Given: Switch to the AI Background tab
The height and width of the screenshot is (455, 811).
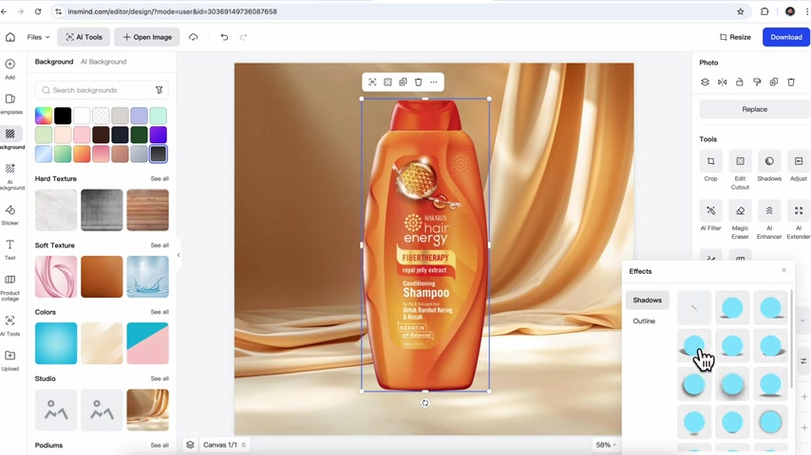Looking at the screenshot, I should (104, 62).
